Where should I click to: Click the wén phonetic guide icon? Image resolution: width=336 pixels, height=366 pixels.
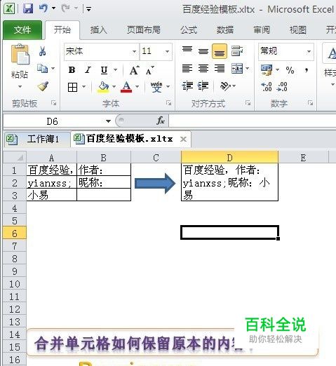(156, 87)
